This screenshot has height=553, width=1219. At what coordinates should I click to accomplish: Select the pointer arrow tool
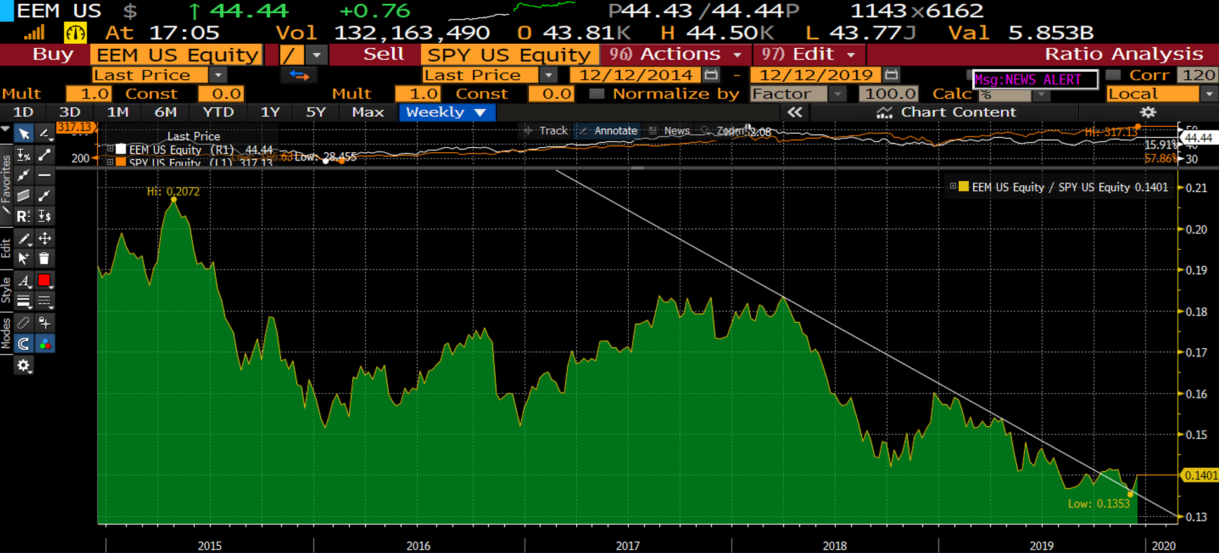point(23,134)
